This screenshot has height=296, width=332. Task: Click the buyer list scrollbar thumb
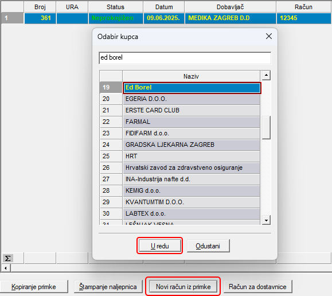pyautogui.click(x=266, y=127)
